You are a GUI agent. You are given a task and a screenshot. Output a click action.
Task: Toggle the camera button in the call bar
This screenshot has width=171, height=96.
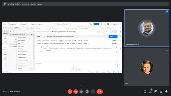[x=76, y=91]
